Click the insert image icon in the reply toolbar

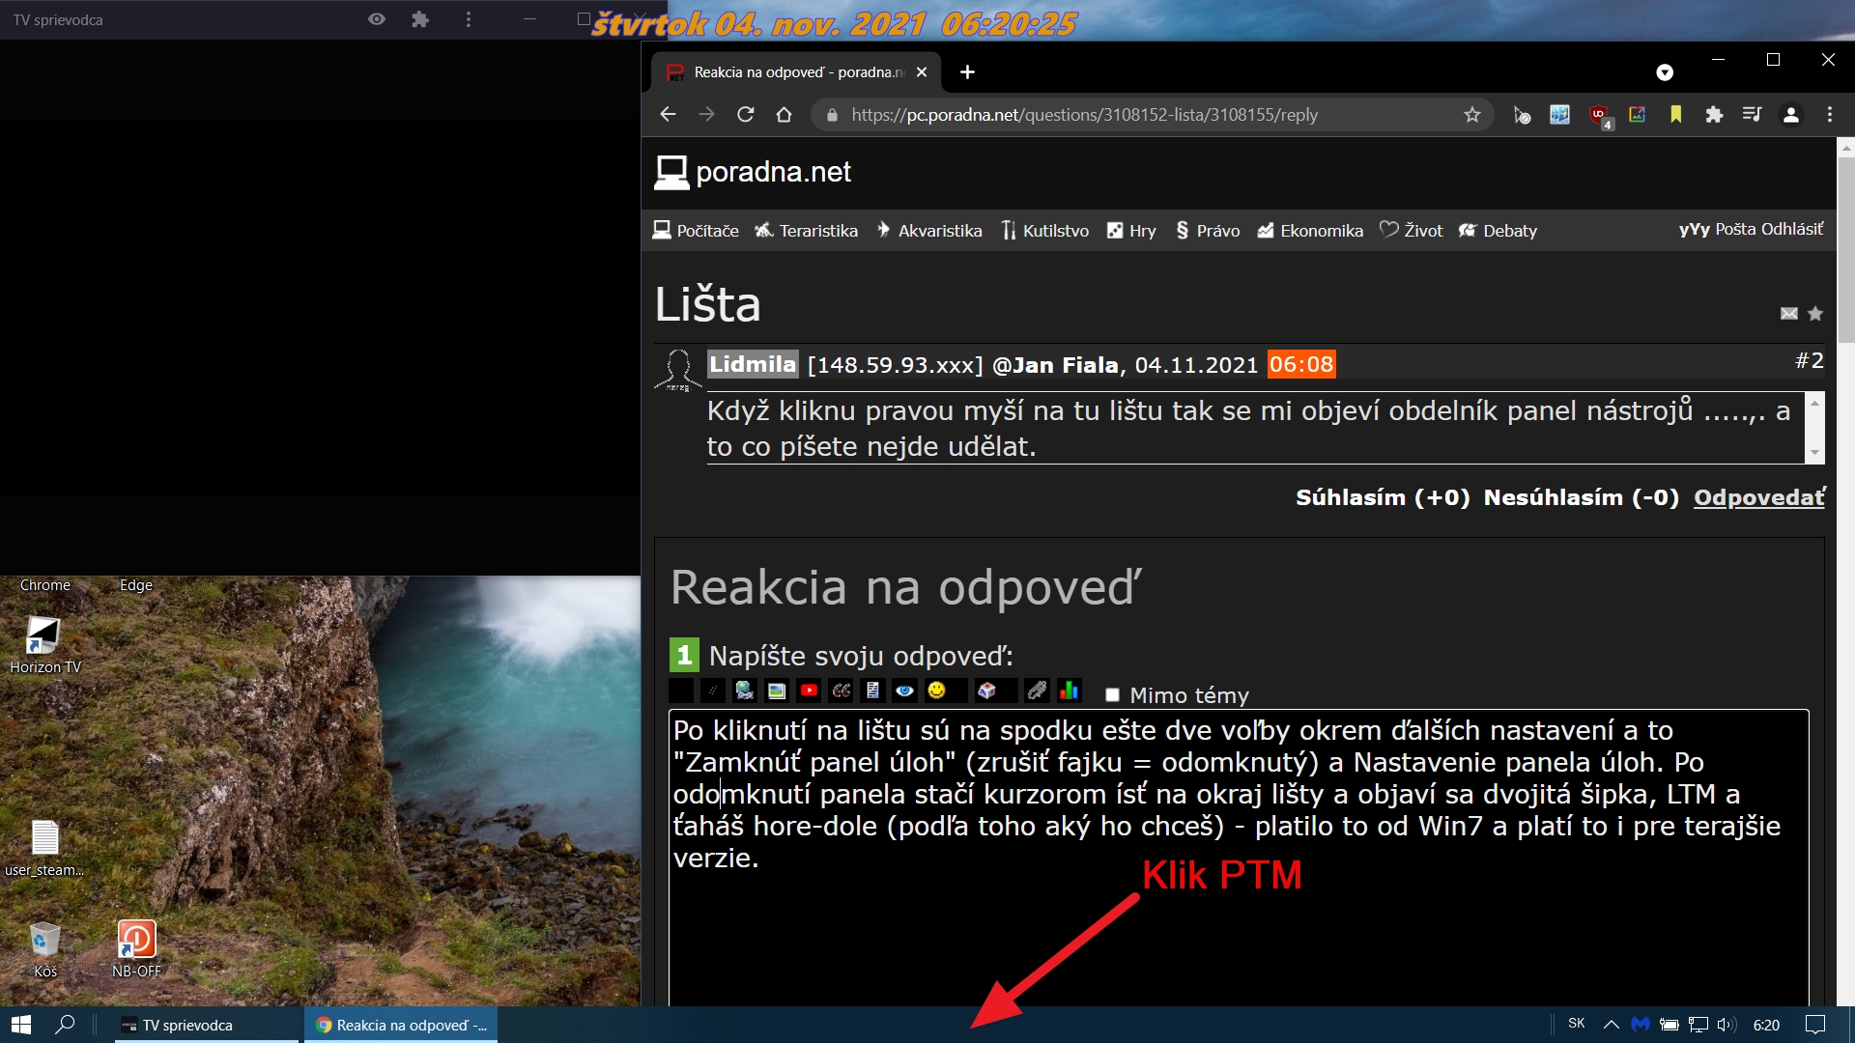pos(776,691)
